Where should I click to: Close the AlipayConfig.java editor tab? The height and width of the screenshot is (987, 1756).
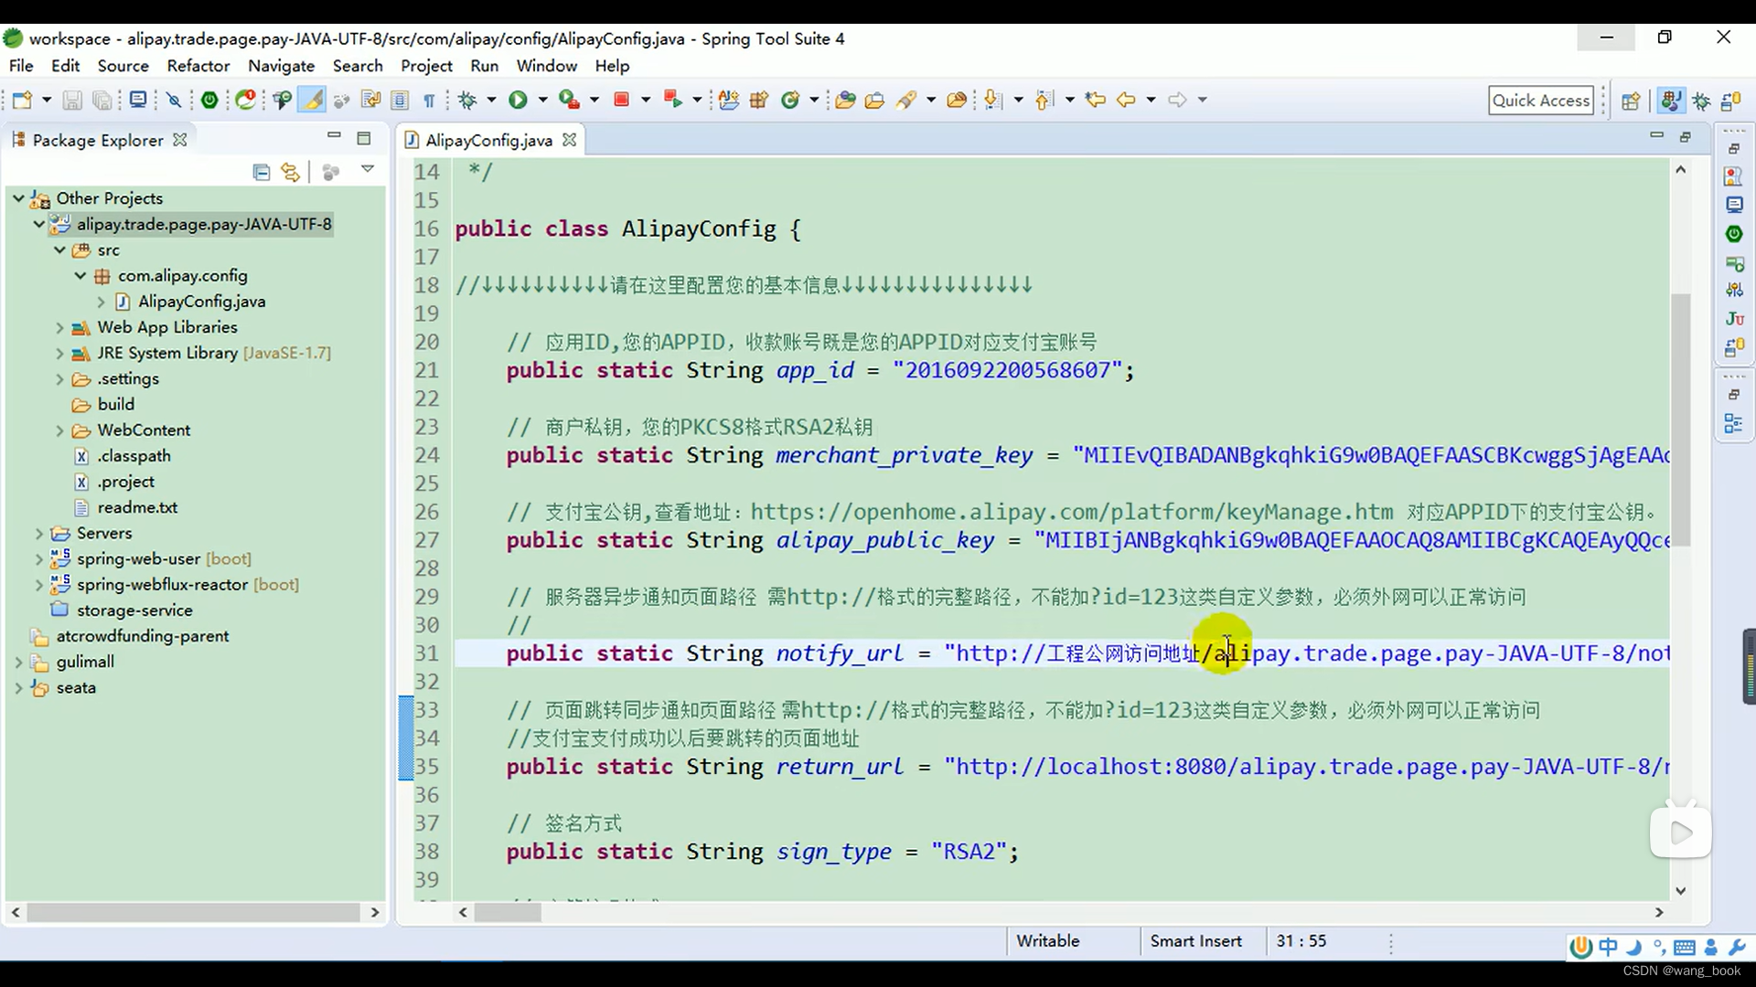pos(570,140)
